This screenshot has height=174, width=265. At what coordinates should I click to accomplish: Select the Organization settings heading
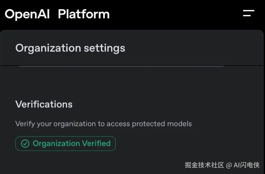70,48
